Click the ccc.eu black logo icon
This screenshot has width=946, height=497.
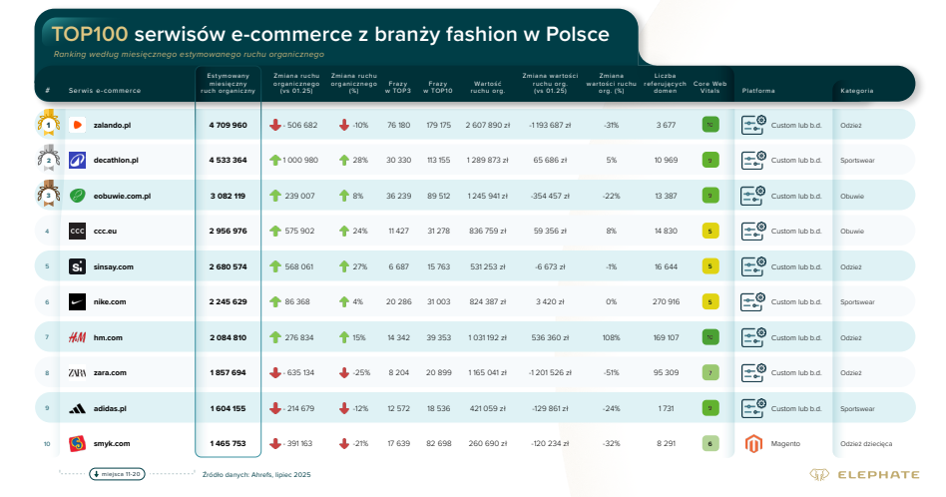(77, 231)
